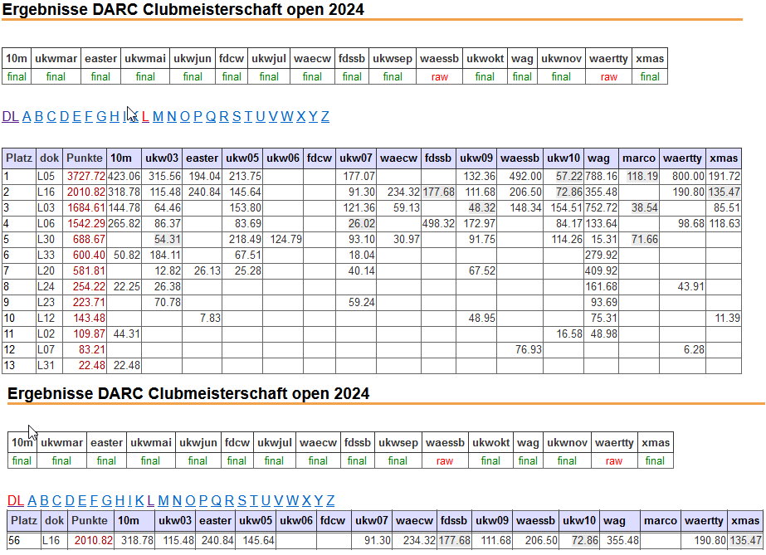Select the fdssb score '498.32'
Viewport: 766px width, 555px height.
(439, 223)
